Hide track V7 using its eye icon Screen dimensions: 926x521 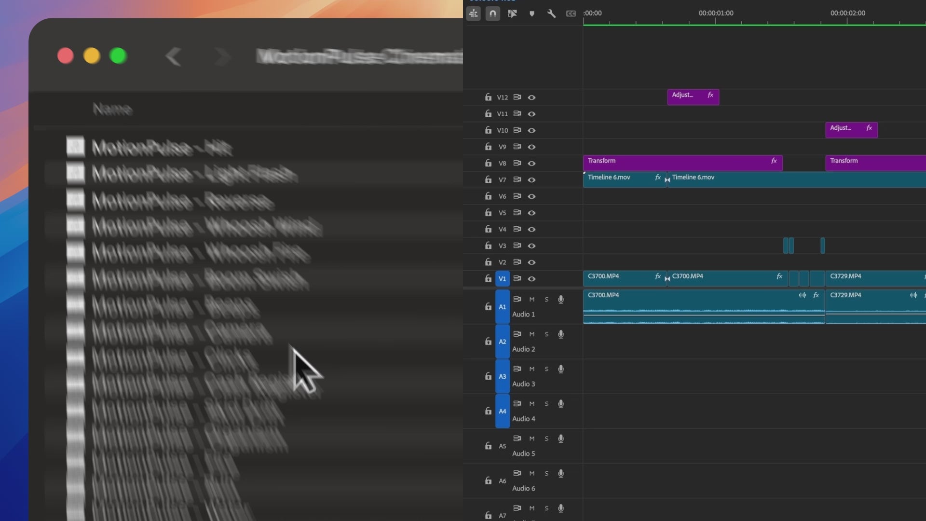531,180
